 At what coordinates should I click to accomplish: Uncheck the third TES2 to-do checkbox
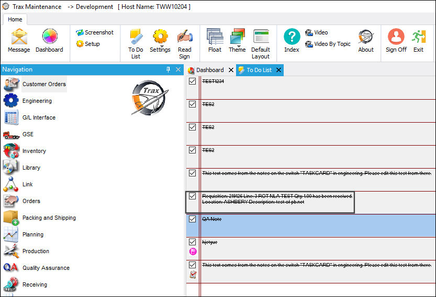click(x=193, y=150)
